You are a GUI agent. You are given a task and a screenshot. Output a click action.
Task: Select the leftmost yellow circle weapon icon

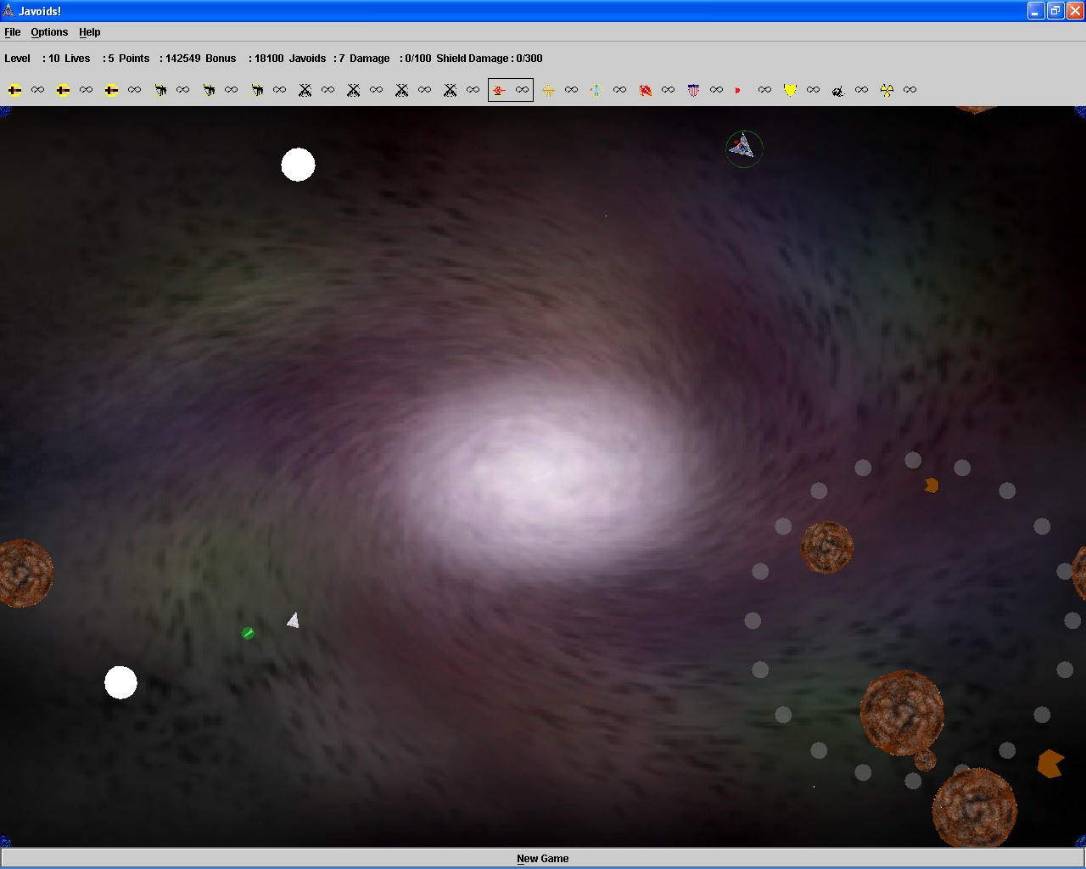pos(14,90)
